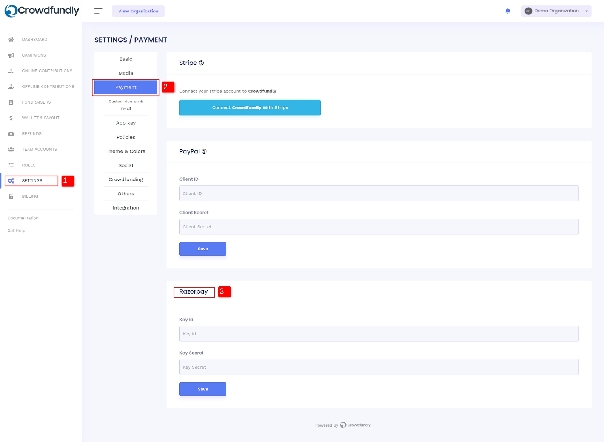The width and height of the screenshot is (604, 442).
Task: Click the 'Client Secret' field label
Action: [x=194, y=213]
